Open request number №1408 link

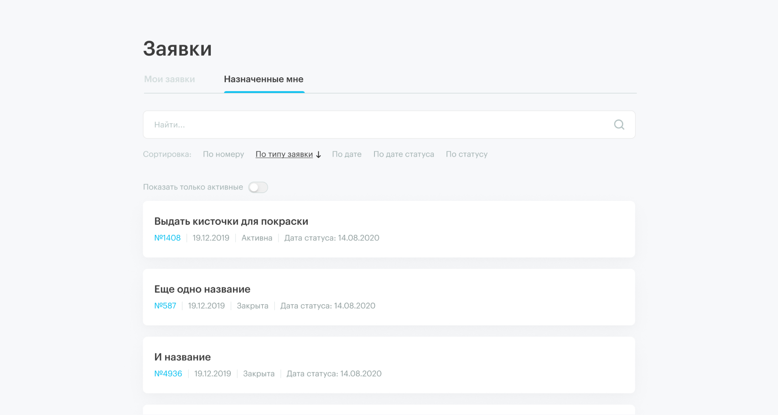[168, 238]
